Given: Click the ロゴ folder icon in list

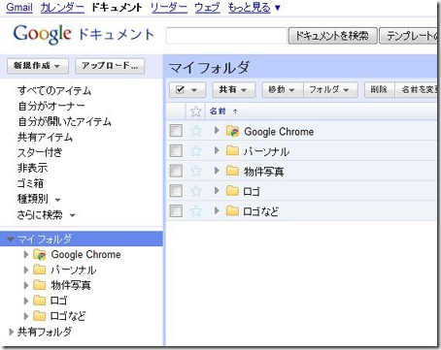Looking at the screenshot, I should pos(232,191).
